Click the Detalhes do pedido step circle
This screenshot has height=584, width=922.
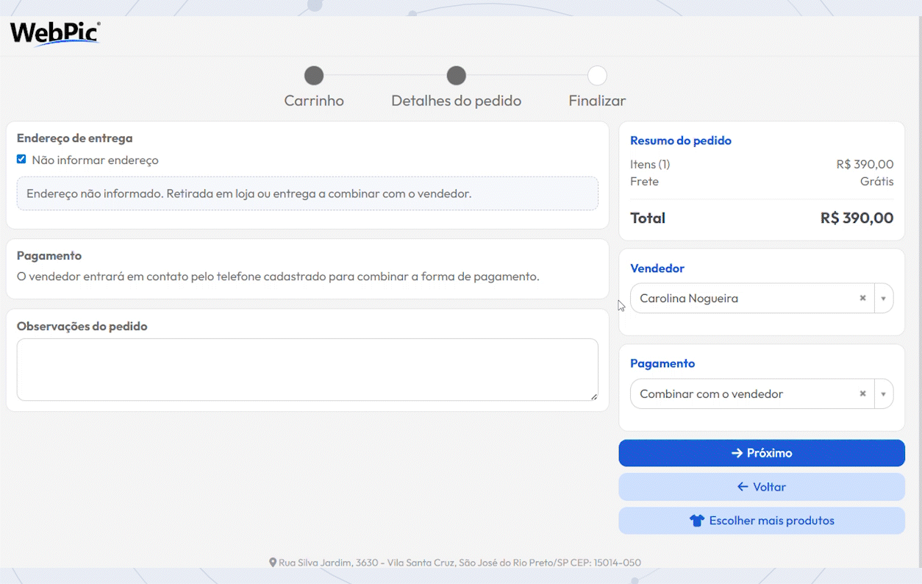click(456, 76)
